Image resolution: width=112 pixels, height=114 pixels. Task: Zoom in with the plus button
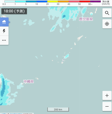107,96
